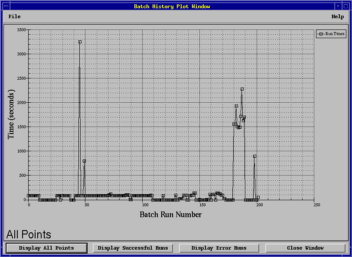Viewport: 352px width, 257px height.
Task: Pick the data marker near 900 seconds by run 196
Action: click(254, 156)
